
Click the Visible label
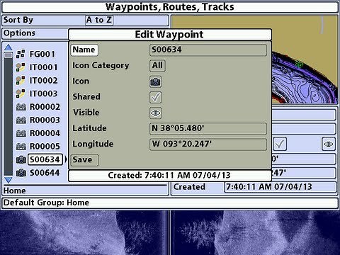tap(86, 113)
